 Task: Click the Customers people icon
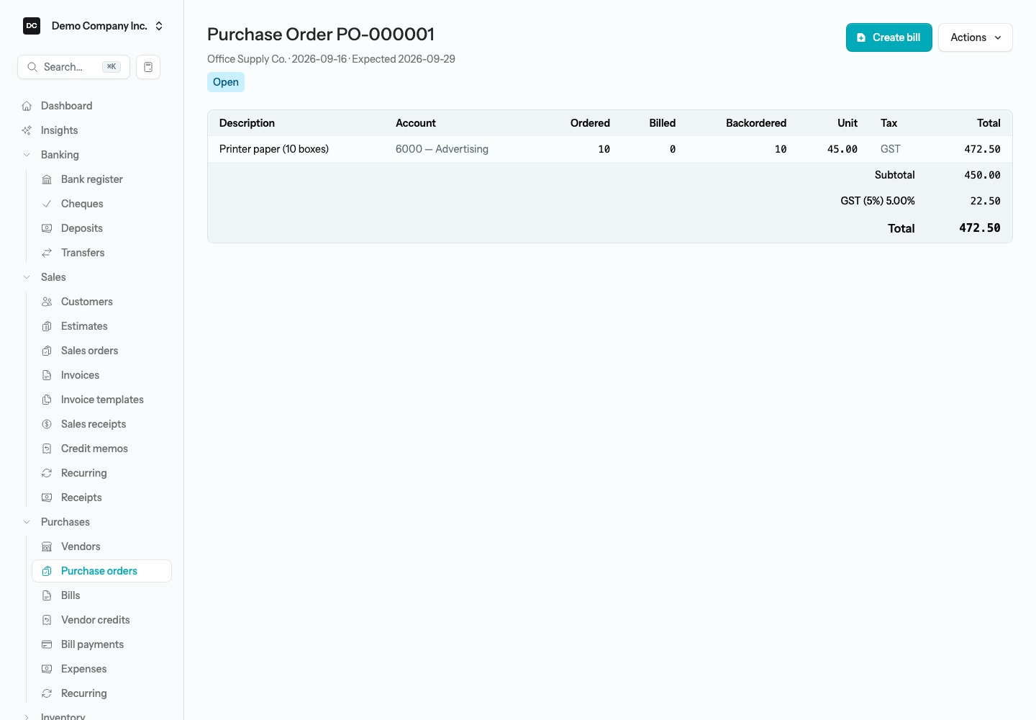pos(47,302)
